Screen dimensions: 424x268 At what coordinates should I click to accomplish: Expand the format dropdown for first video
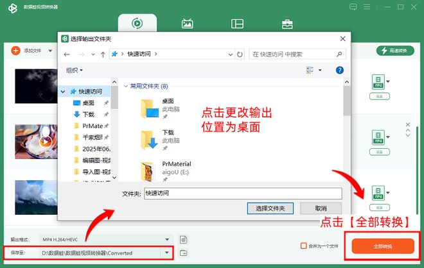388,81
